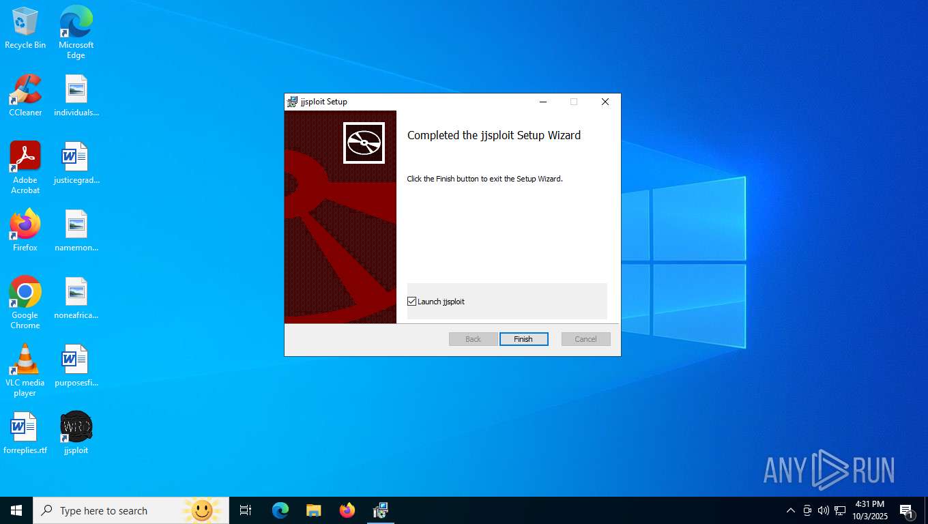Open the Windows Start menu
The width and height of the screenshot is (928, 524).
pos(16,510)
